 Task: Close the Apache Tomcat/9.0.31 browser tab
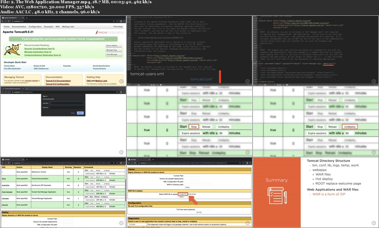coord(23,18)
